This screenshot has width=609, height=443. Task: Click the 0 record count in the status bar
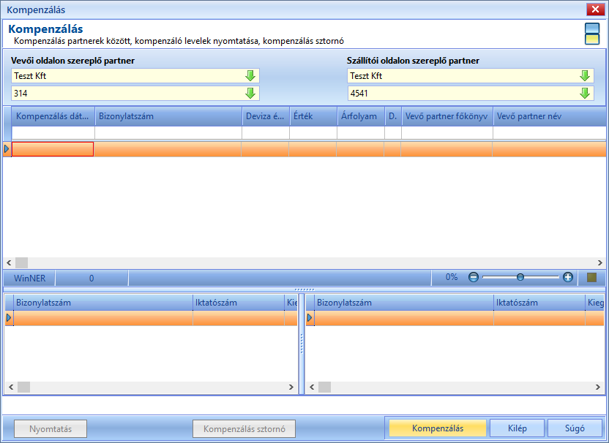coord(91,278)
